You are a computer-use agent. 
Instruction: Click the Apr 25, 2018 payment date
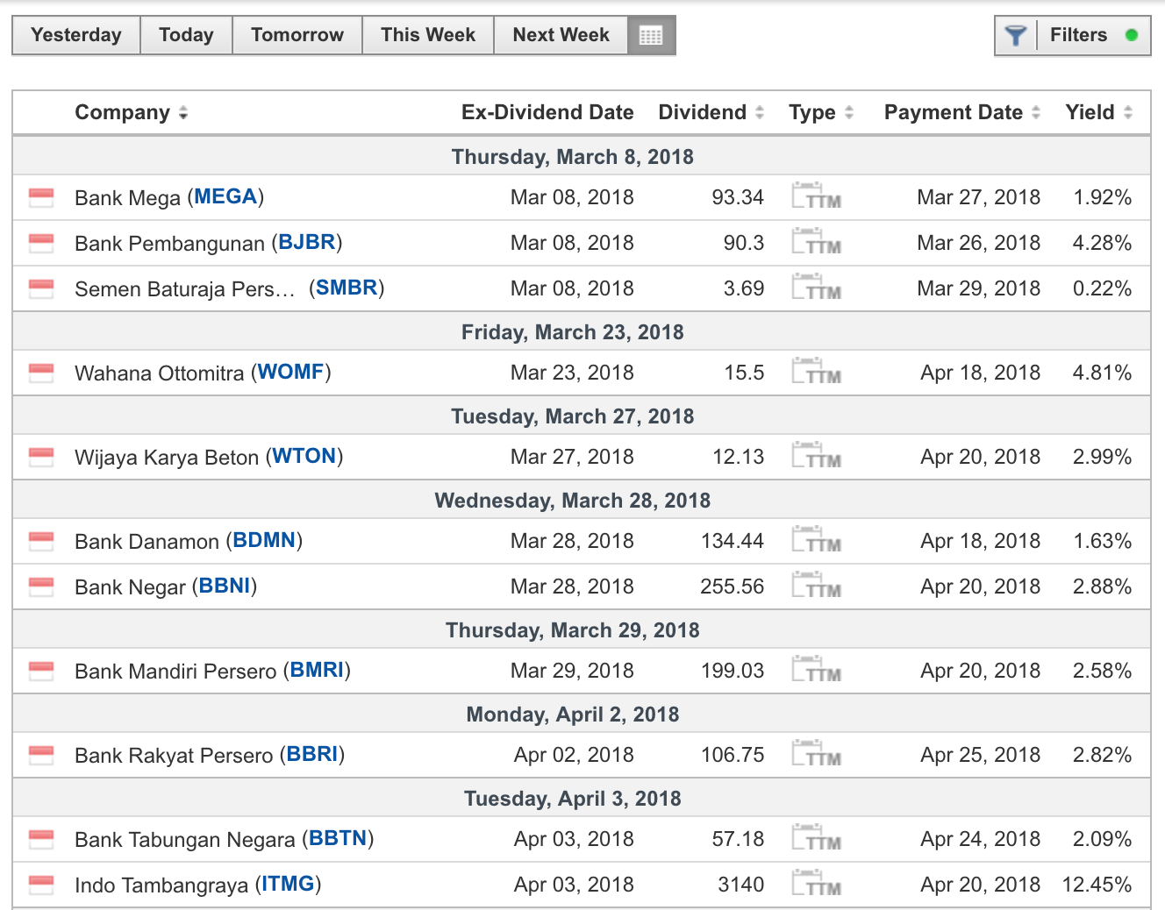pyautogui.click(x=981, y=755)
